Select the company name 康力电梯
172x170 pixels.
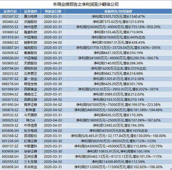31,17
